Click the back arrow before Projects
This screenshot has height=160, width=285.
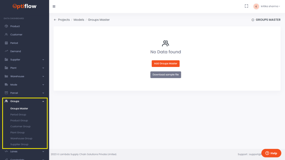[55, 20]
